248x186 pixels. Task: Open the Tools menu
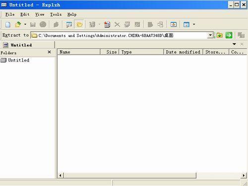[56, 14]
